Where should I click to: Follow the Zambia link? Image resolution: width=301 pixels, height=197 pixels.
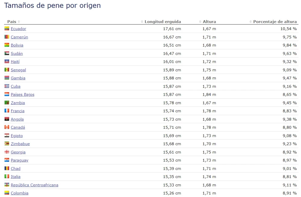pos(18,103)
